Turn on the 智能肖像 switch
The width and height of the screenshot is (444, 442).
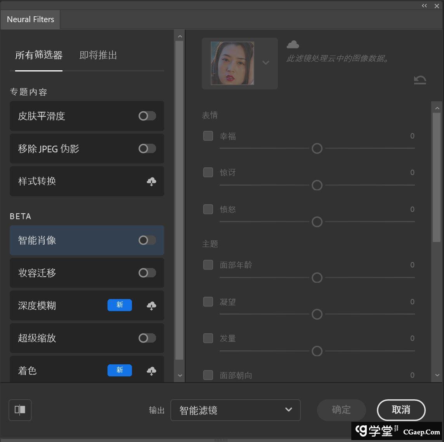pyautogui.click(x=147, y=240)
